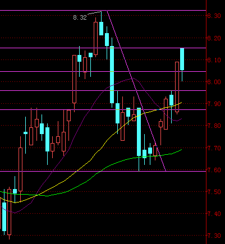225x244 pixels.
Task: Click the red candle at bottom left near 7.30
Action: point(9,212)
